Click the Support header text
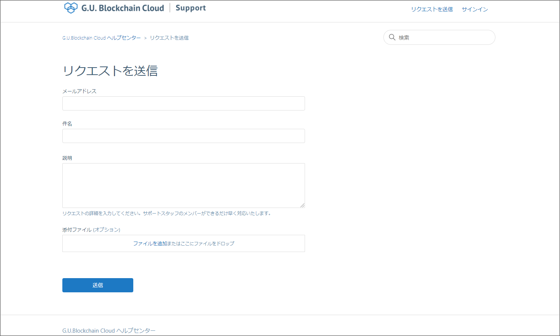 point(191,8)
